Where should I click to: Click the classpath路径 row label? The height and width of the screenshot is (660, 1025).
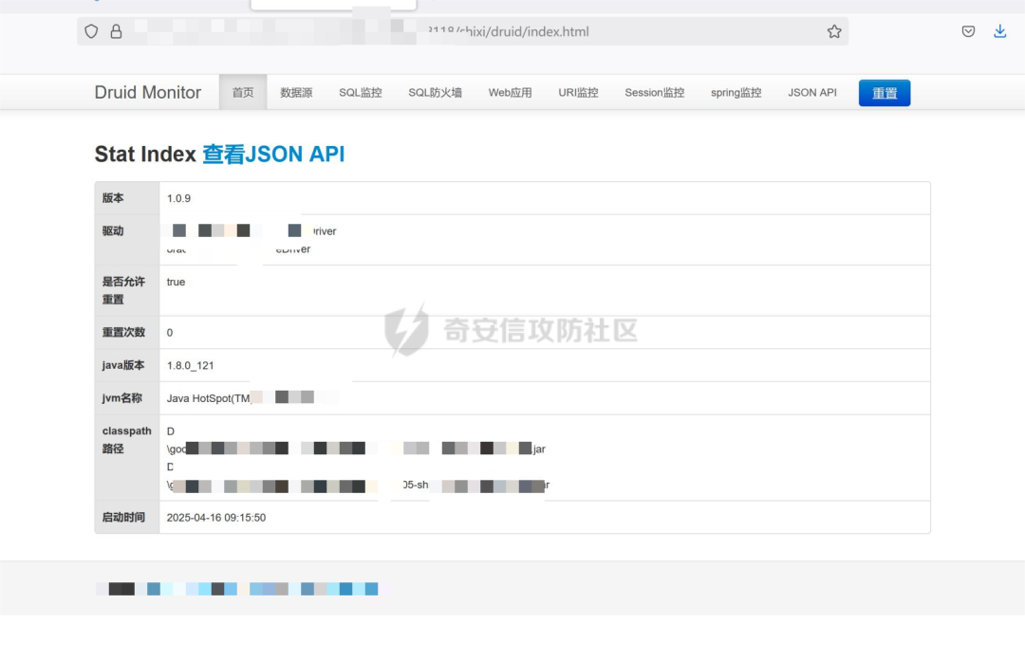(126, 440)
